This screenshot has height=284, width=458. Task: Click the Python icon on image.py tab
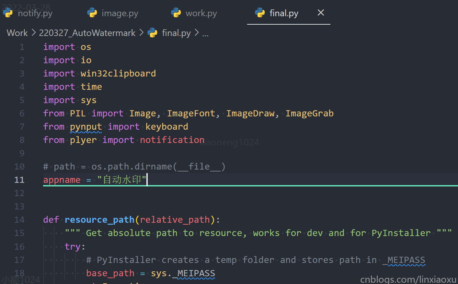(92, 13)
